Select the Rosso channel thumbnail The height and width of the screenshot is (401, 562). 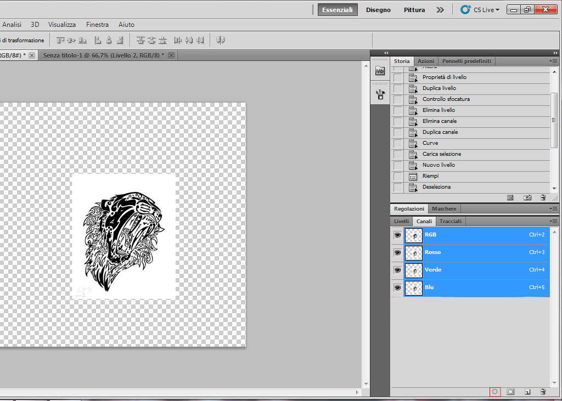click(414, 253)
